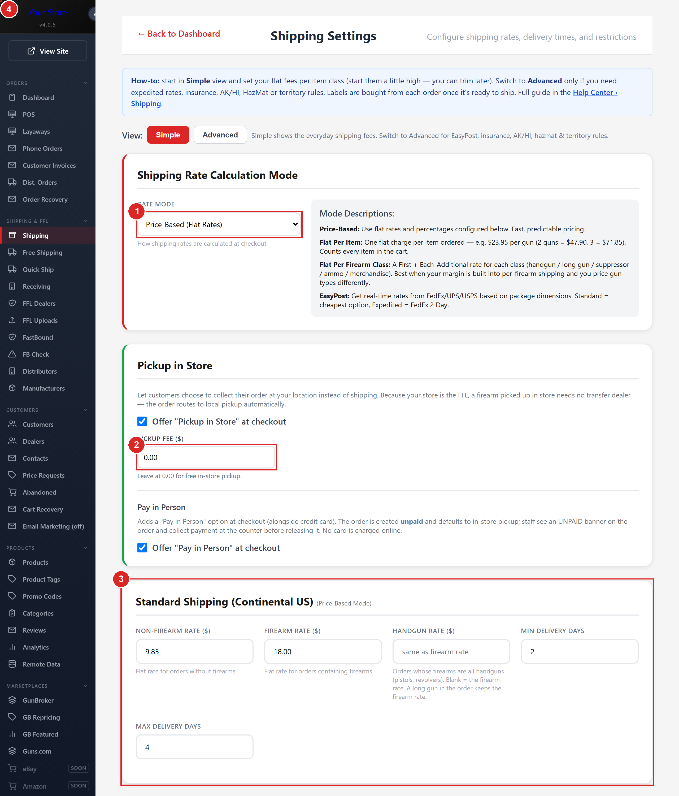Screen dimensions: 679x796
Task: Click the Price Requests tag icon
Action: tap(12, 475)
